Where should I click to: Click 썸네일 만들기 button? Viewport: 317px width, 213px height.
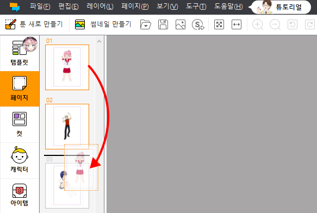pos(103,24)
